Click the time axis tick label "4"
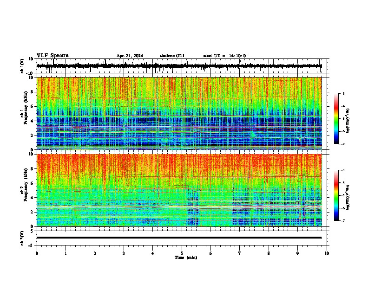 coord(153,253)
